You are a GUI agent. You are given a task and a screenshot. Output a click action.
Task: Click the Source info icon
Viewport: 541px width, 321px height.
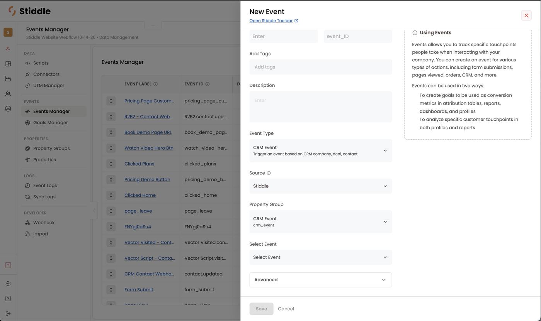coord(269,173)
